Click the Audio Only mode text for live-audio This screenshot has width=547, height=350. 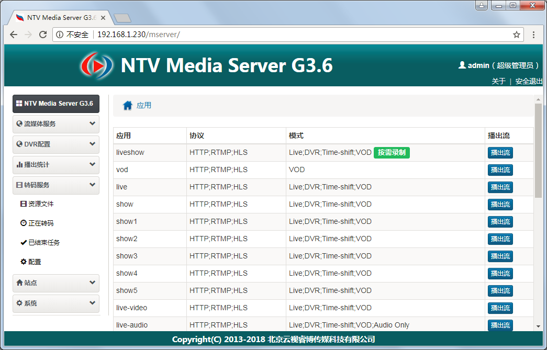coord(392,325)
